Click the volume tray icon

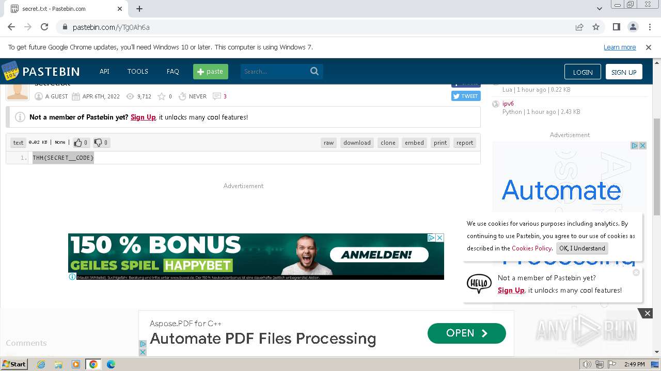click(x=587, y=364)
